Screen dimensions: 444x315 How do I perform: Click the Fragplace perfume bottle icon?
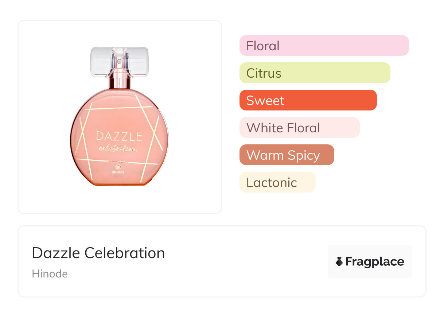[339, 261]
